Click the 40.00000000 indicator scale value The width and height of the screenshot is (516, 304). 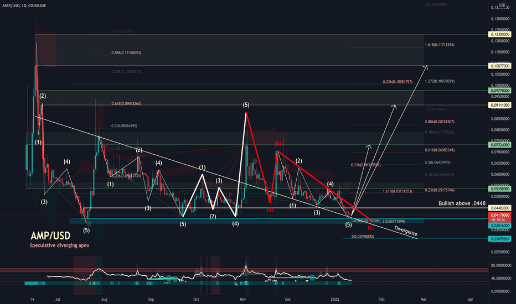click(x=501, y=279)
